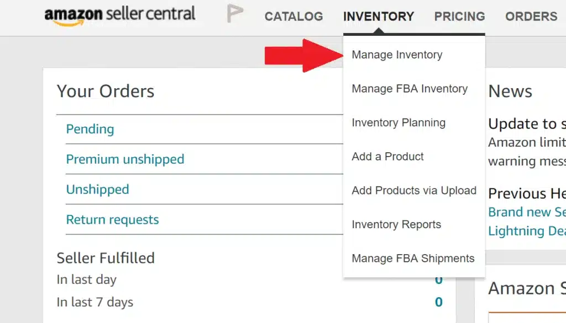Open the PRICING menu

pos(459,16)
